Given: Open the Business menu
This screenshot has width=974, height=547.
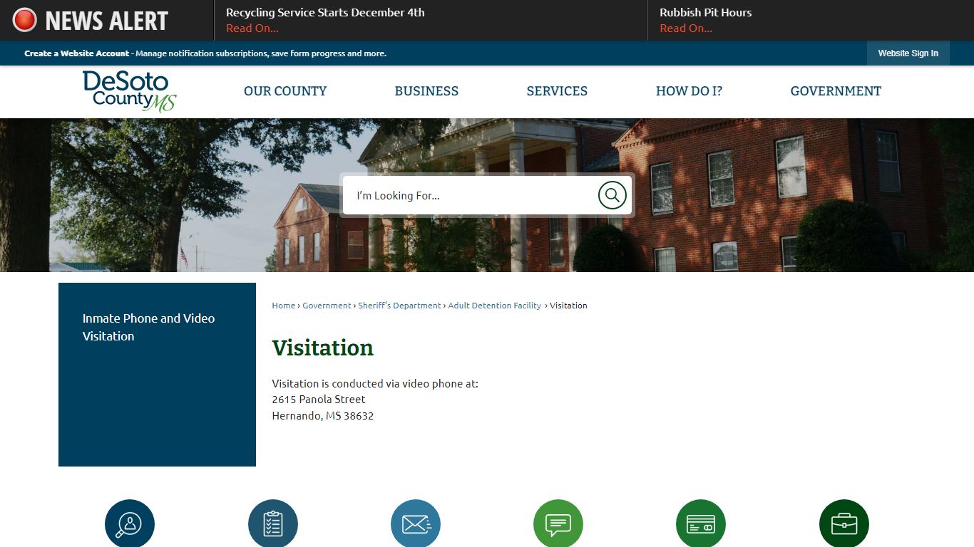Looking at the screenshot, I should (426, 91).
